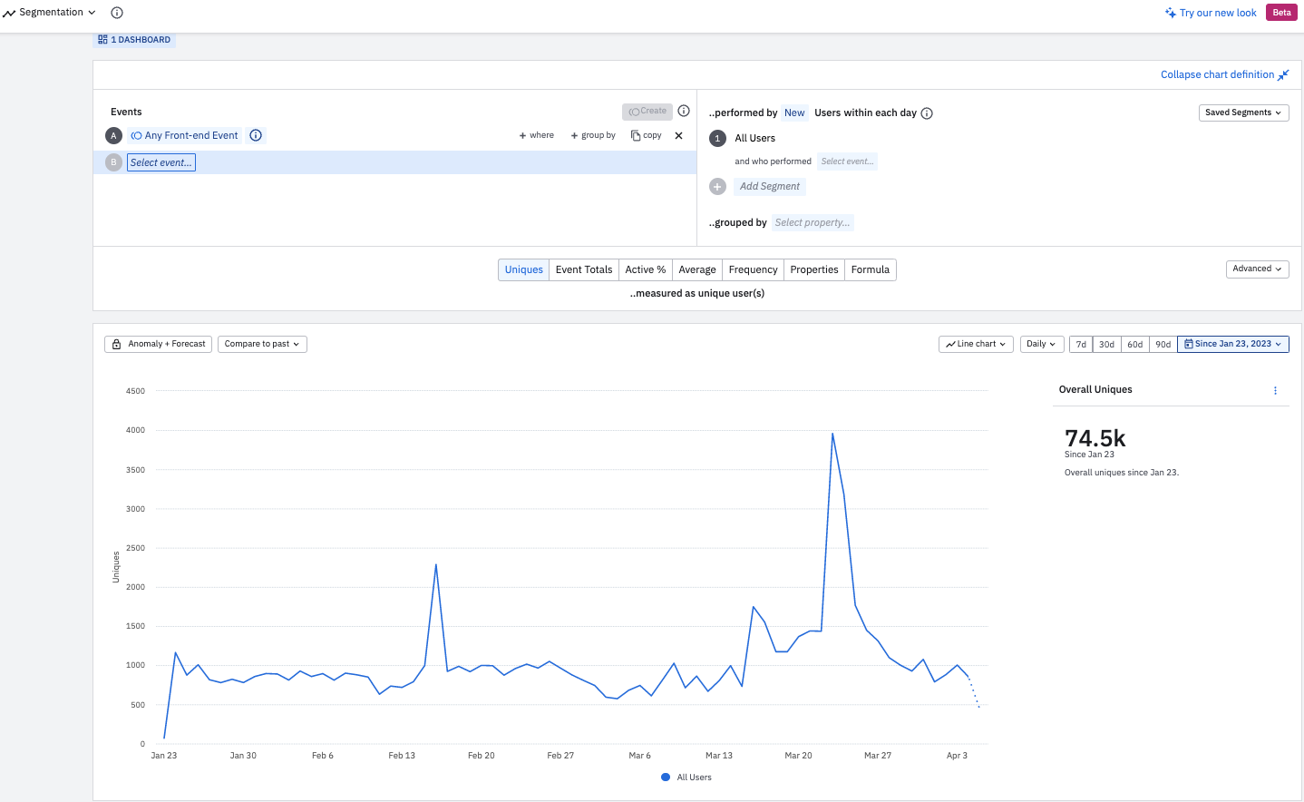1304x802 pixels.
Task: Select the 30d date range option
Action: pyautogui.click(x=1106, y=345)
